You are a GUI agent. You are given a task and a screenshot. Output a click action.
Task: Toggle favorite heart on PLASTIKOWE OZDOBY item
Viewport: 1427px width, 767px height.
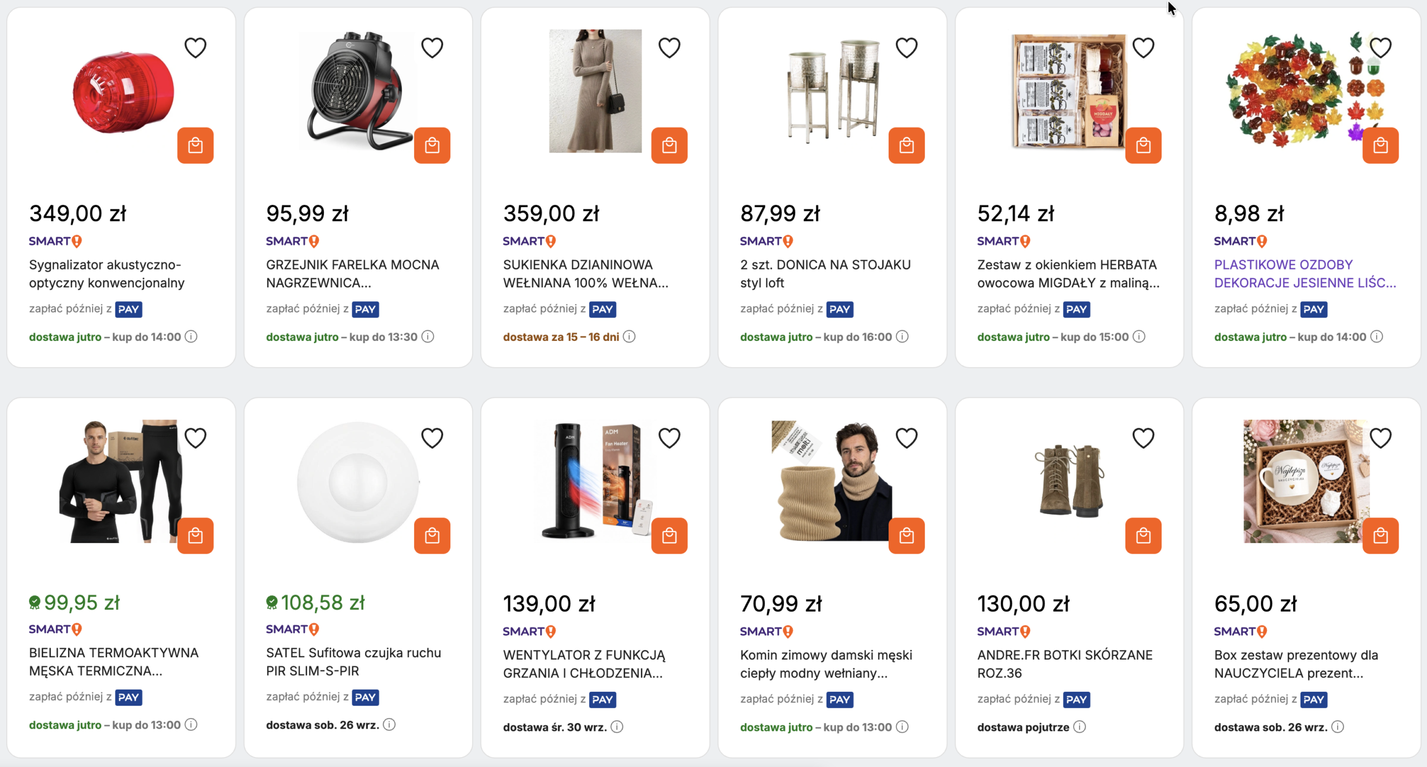point(1380,48)
